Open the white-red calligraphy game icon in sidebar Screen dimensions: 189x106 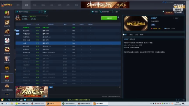pyautogui.click(x=7, y=40)
